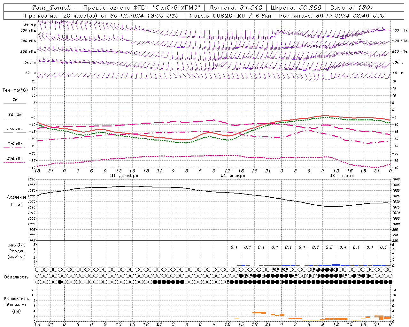Click the Высота: 130м field

(x=352, y=8)
